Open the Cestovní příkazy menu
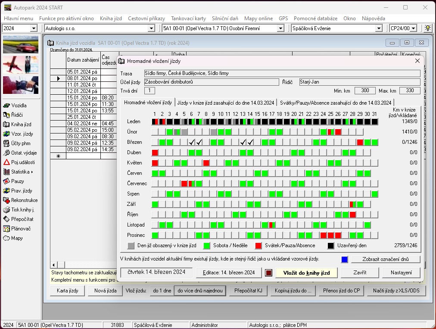Screen dimensions: 436x329 click(146, 19)
